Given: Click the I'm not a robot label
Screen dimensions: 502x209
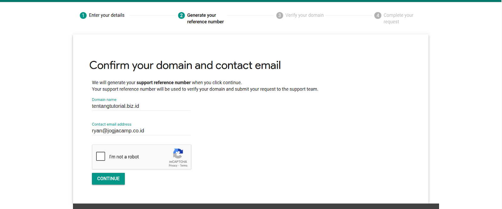Looking at the screenshot, I should pos(124,157).
